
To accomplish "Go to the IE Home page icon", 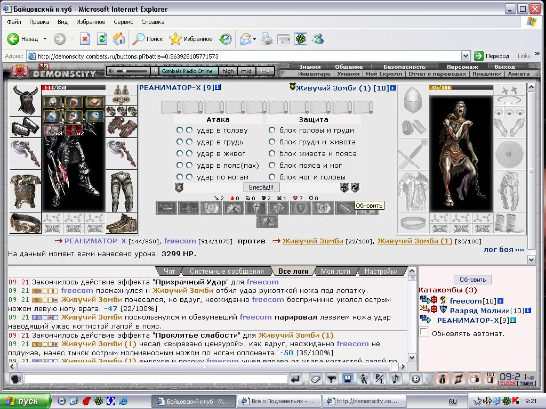I will pos(119,39).
